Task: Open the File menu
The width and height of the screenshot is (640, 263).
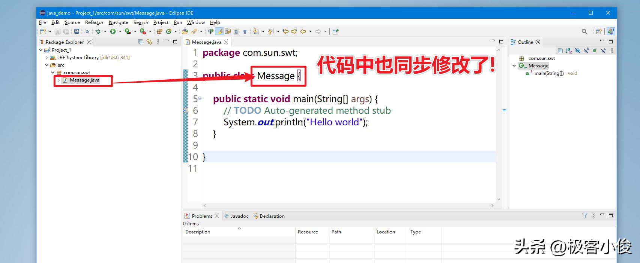Action: 42,22
